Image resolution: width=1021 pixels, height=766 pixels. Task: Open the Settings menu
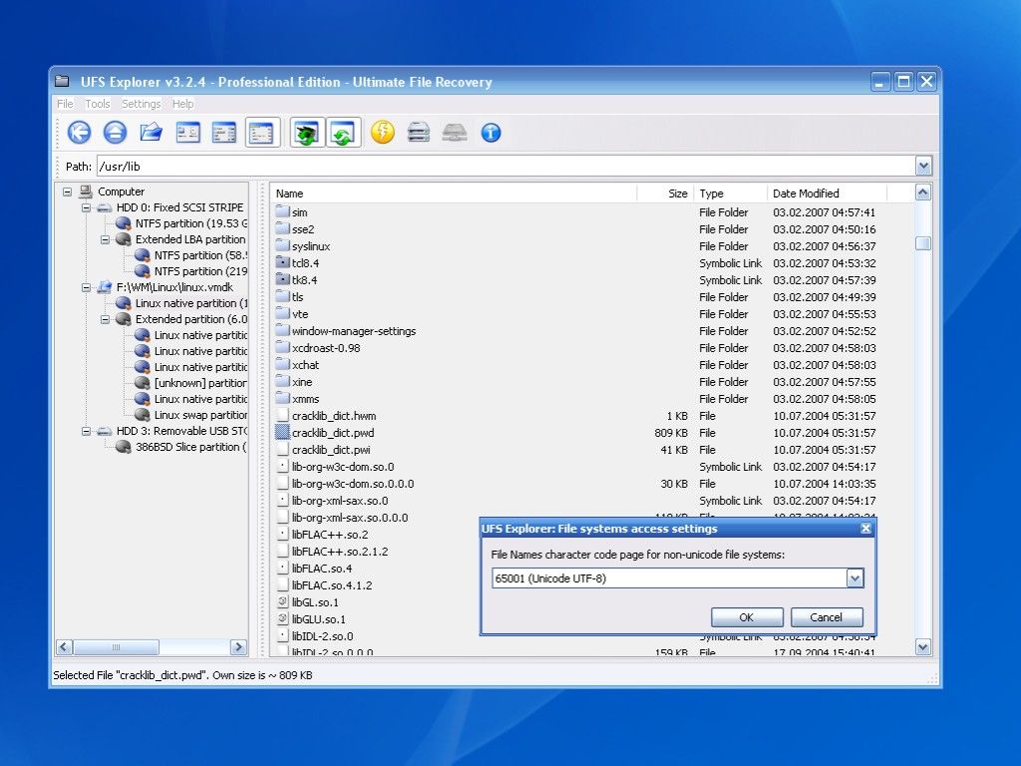[142, 104]
